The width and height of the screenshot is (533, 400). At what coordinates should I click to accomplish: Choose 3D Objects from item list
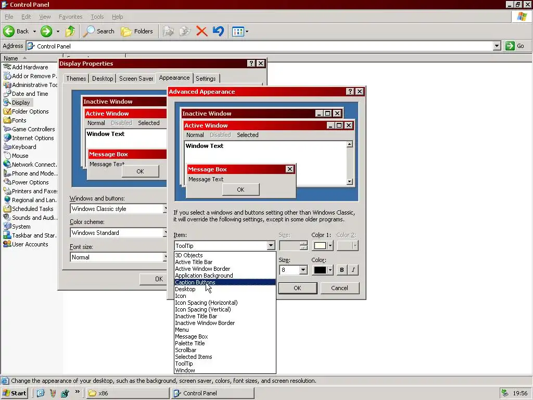(x=225, y=255)
